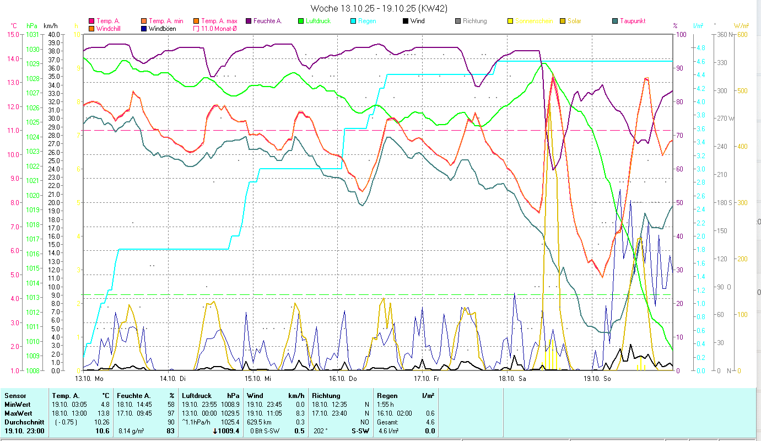Viewport: 761px width, 441px height.
Task: Click the 'Taupunkt' legend label
Action: [x=633, y=21]
